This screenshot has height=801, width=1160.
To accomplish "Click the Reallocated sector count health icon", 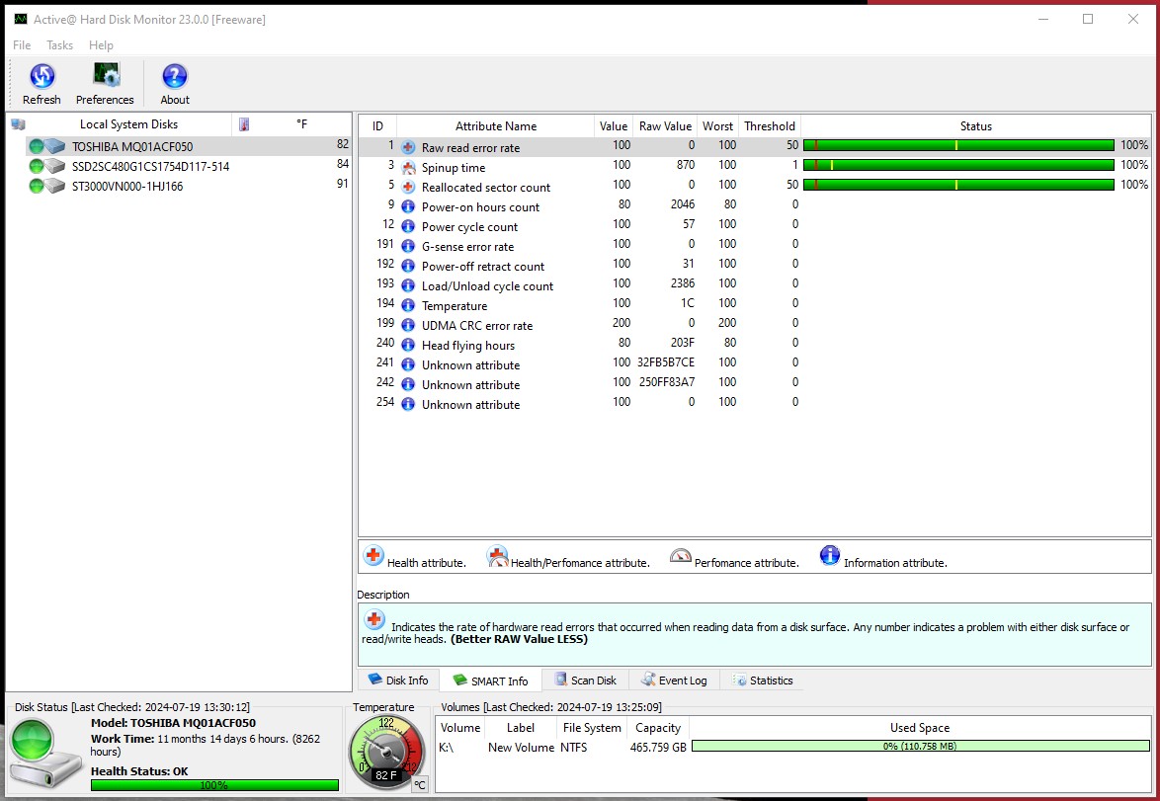I will 408,187.
